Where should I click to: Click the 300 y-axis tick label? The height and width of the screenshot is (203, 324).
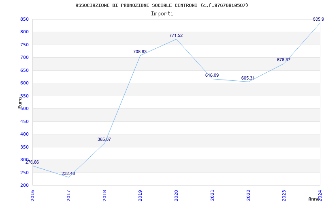click(x=24, y=160)
